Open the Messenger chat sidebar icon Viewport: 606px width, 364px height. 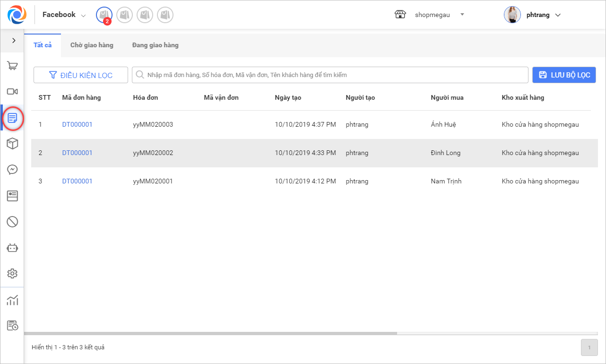click(12, 170)
